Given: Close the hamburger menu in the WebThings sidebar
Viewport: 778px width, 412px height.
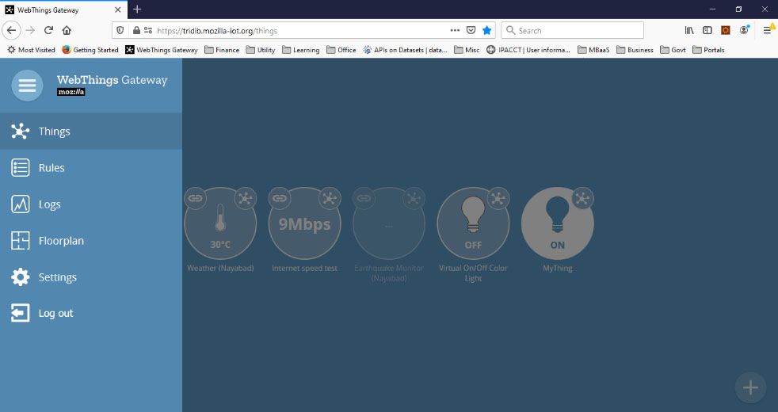Looking at the screenshot, I should coord(27,86).
